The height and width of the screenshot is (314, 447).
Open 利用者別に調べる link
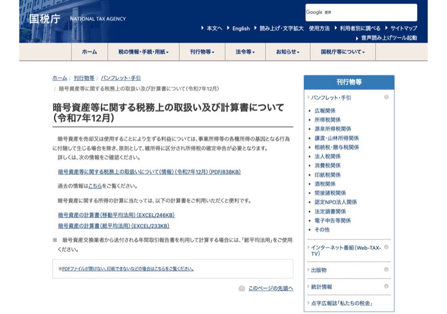pyautogui.click(x=360, y=28)
